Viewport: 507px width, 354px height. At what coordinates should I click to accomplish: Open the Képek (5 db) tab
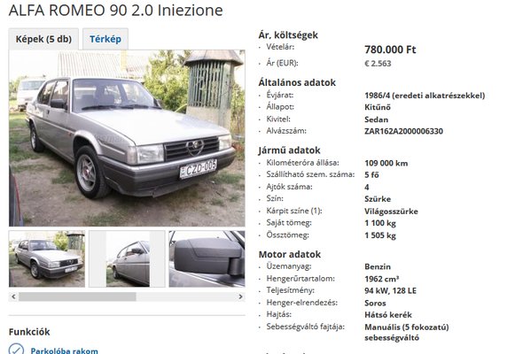click(43, 39)
